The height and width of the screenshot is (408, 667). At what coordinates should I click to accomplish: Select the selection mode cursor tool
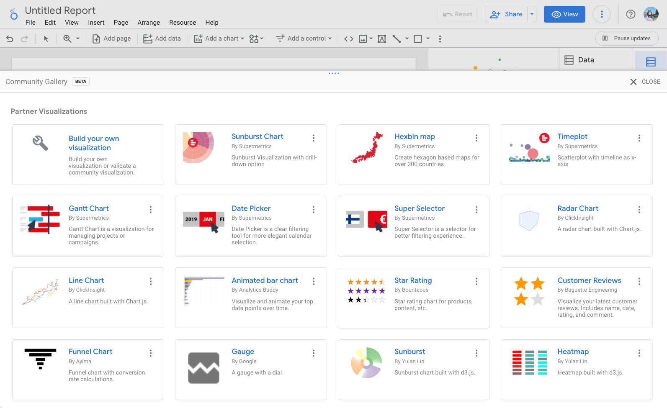[x=46, y=39]
